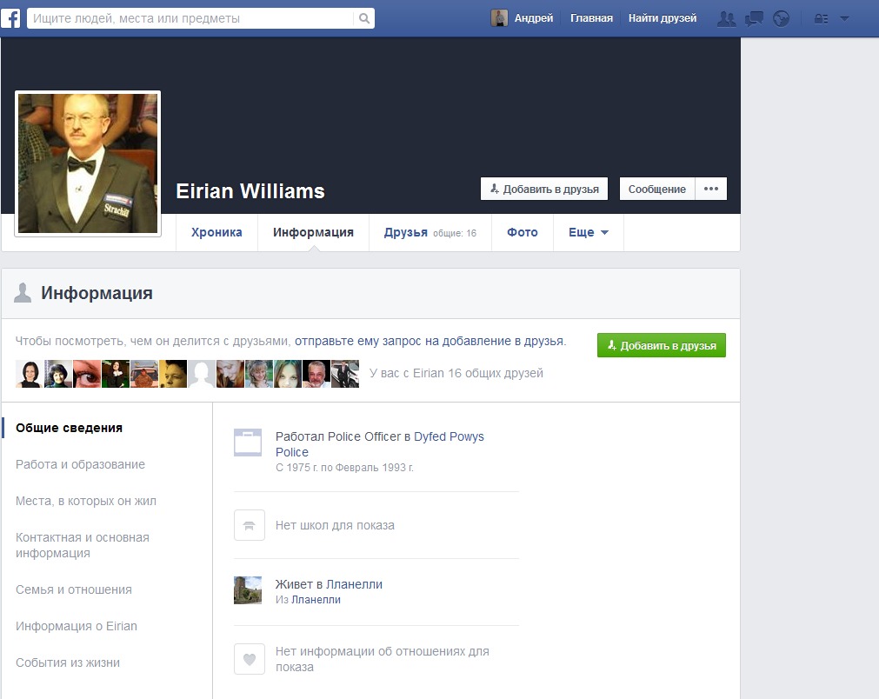Click the Сообщение button

point(657,189)
